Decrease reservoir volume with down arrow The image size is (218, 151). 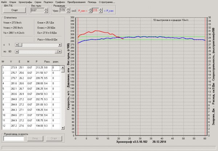(x=68, y=12)
